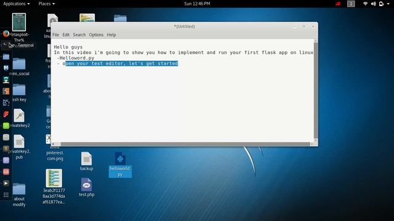Viewport: 394px width, 221px height.
Task: Click the workspace 1 indicator
Action: point(351,4)
